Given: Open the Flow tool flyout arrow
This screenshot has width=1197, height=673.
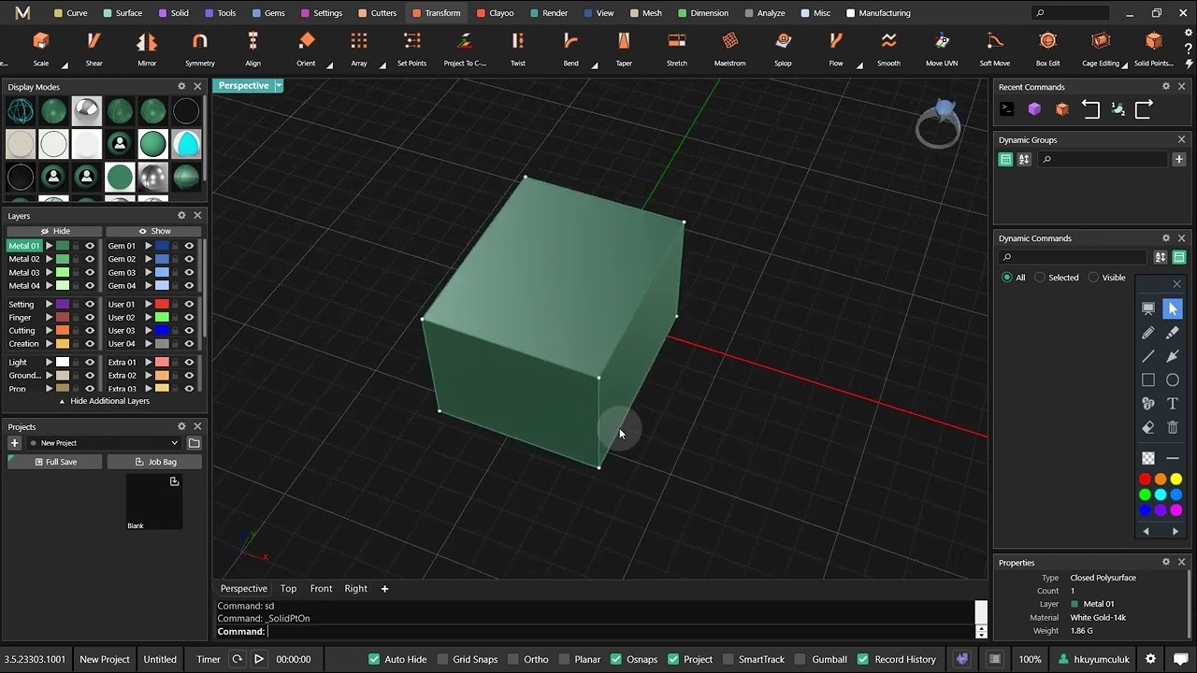Looking at the screenshot, I should coord(859,65).
